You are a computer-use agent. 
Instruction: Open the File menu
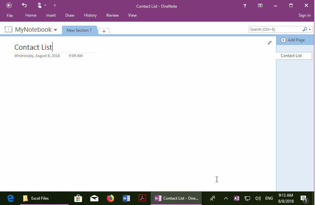pyautogui.click(x=10, y=15)
